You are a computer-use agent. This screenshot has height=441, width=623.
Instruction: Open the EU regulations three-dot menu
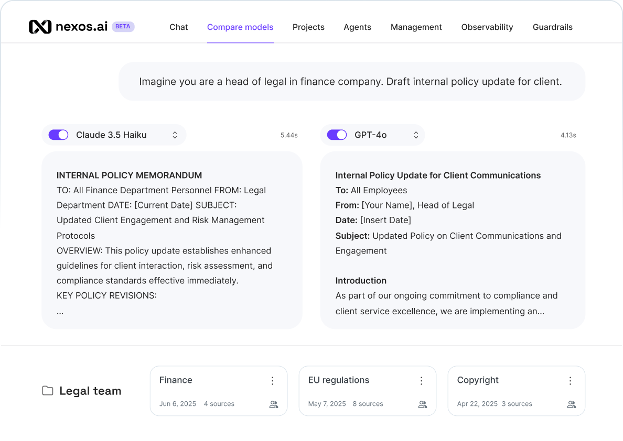[x=422, y=381]
